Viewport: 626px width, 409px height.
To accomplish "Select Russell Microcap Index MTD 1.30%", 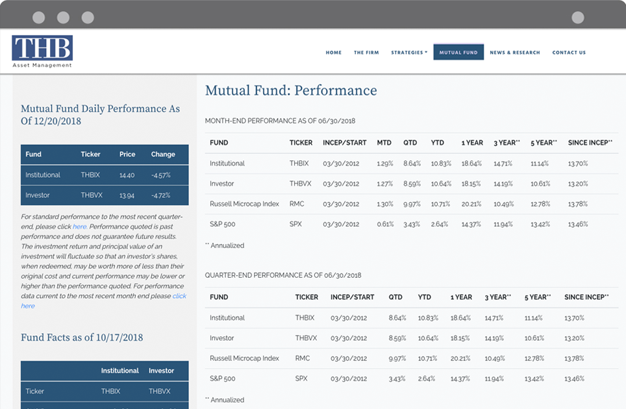I will pos(385,204).
